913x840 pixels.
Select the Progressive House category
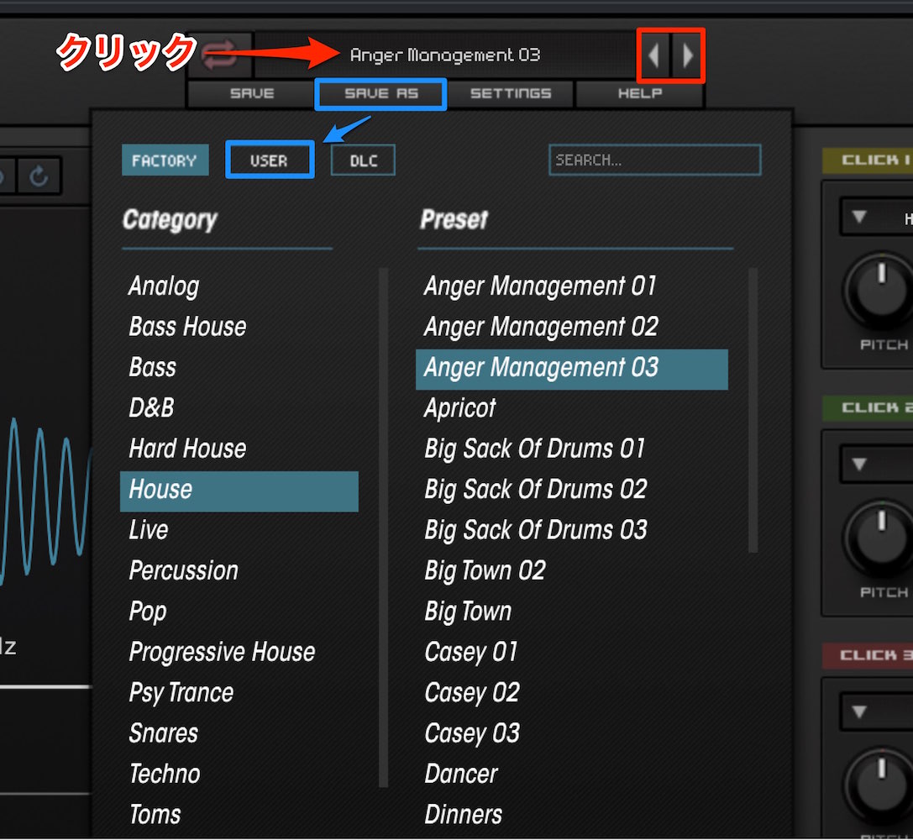pyautogui.click(x=239, y=653)
